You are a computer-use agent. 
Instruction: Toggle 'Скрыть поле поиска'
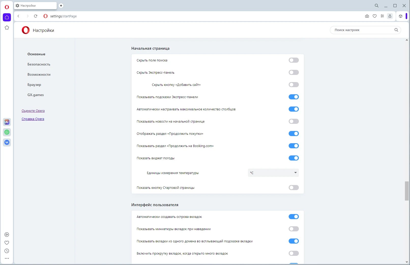[294, 60]
